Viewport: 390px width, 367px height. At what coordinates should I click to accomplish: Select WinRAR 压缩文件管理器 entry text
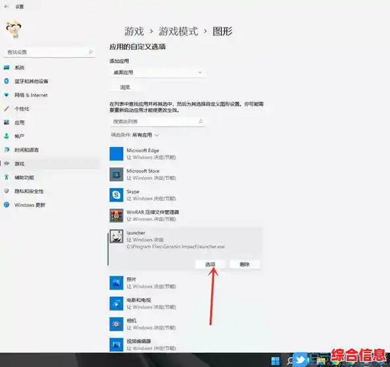point(153,212)
